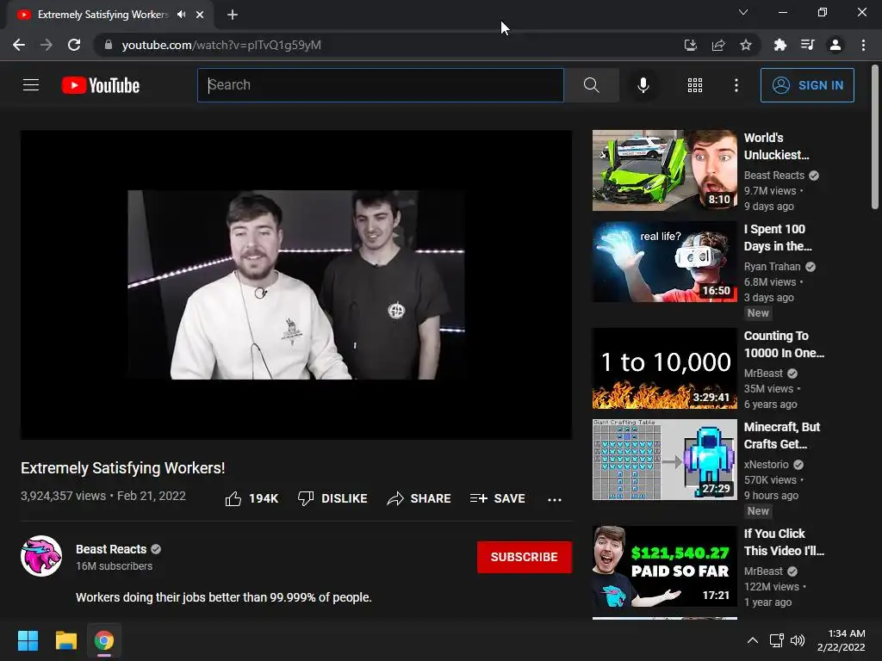The height and width of the screenshot is (661, 882).
Task: Open Beast Reacts channel name link
Action: click(111, 549)
